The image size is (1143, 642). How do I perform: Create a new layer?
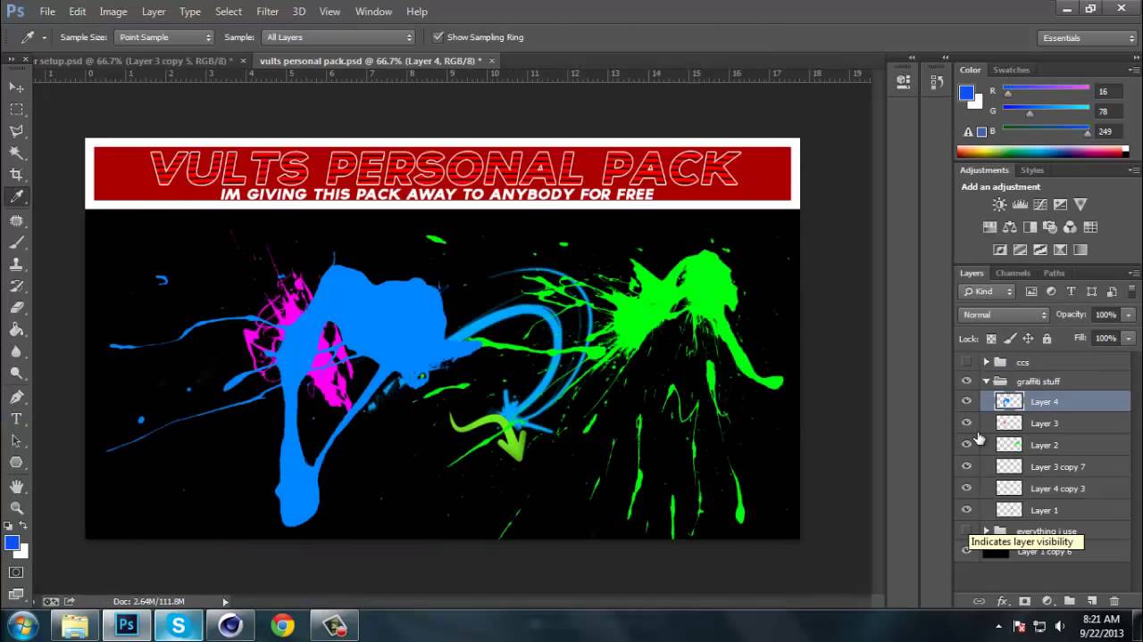pyautogui.click(x=1091, y=602)
